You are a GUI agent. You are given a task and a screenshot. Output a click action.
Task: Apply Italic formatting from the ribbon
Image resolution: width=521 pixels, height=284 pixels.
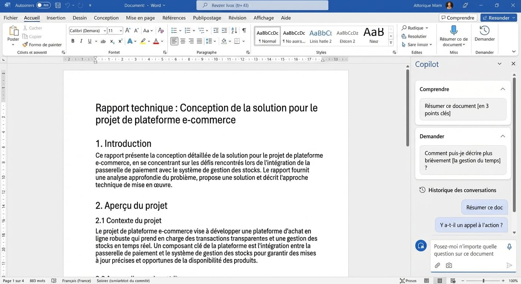coord(81,41)
